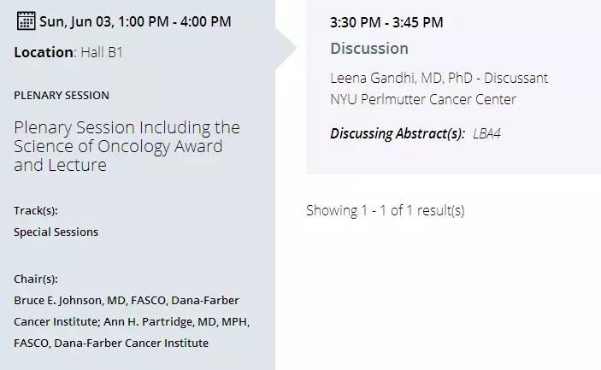The image size is (601, 370).
Task: Open the Discussion presentation title
Action: click(x=369, y=49)
